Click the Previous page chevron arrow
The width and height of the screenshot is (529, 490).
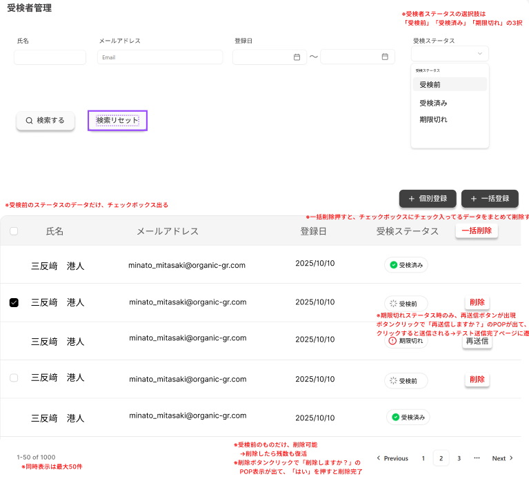click(x=379, y=458)
